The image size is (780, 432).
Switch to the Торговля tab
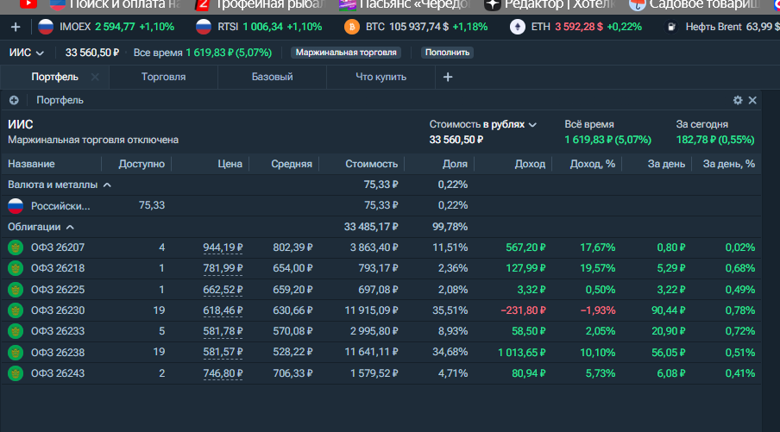coord(163,77)
